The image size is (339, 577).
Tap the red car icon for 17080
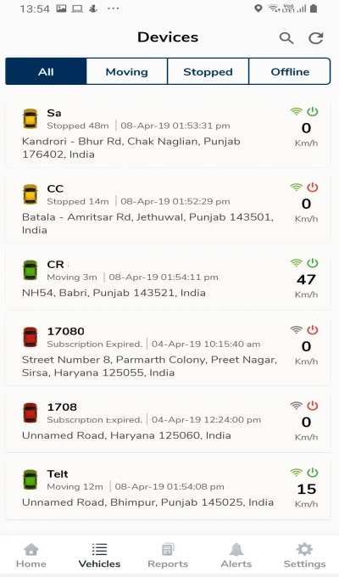click(31, 337)
